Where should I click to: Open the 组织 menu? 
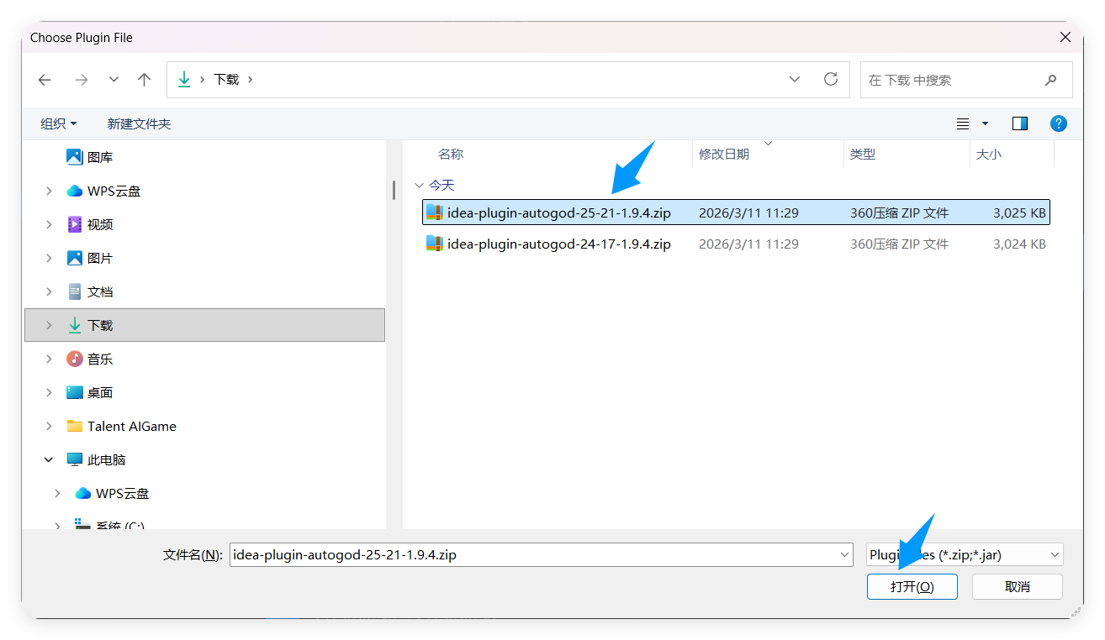[x=58, y=123]
